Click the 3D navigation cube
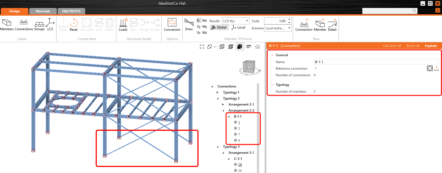442x173 pixels. 248,67
